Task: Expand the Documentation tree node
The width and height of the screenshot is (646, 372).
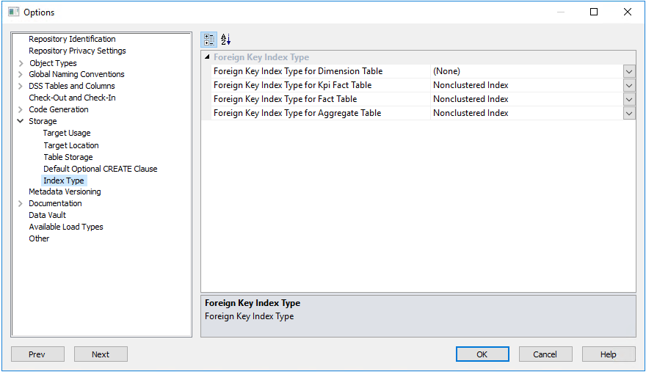Action: coord(21,203)
